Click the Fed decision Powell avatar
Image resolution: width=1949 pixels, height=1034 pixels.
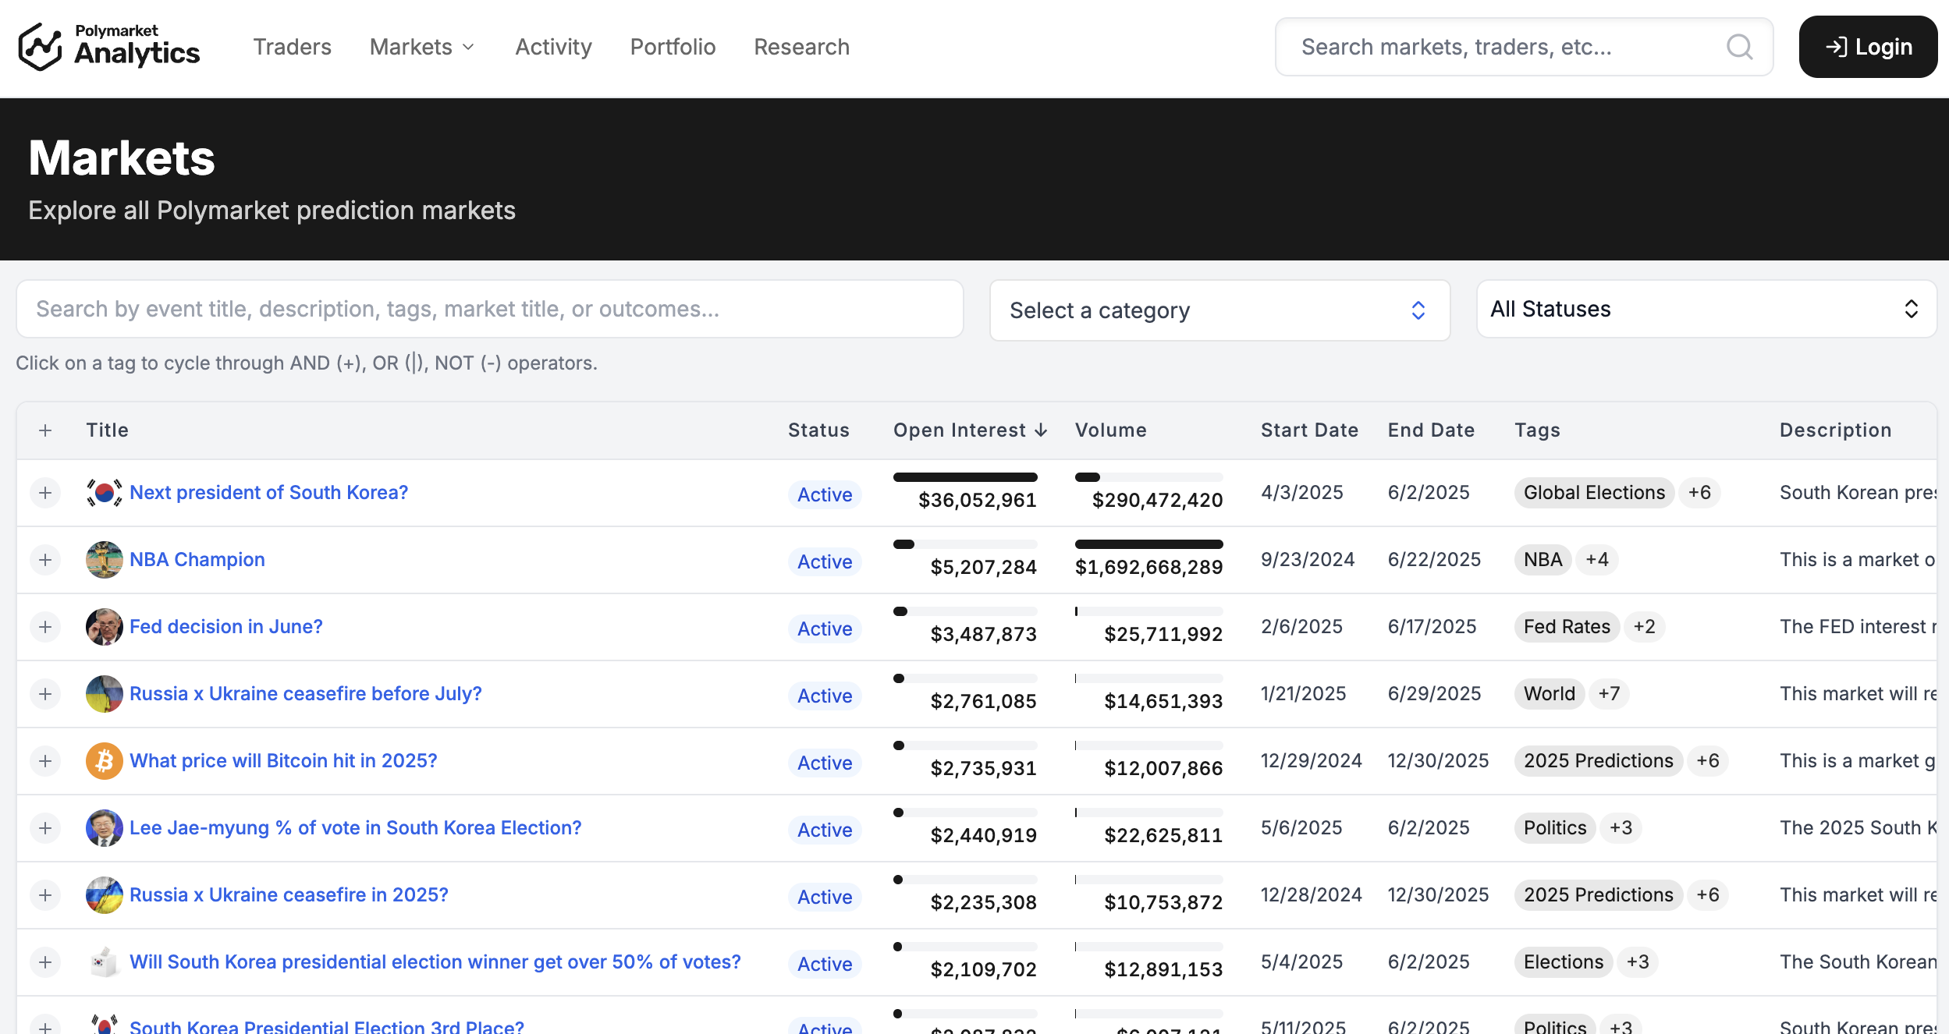tap(104, 627)
